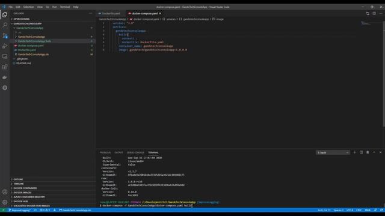Close the docker-compose.yaml tab
The image size is (385, 216).
[x=160, y=13]
